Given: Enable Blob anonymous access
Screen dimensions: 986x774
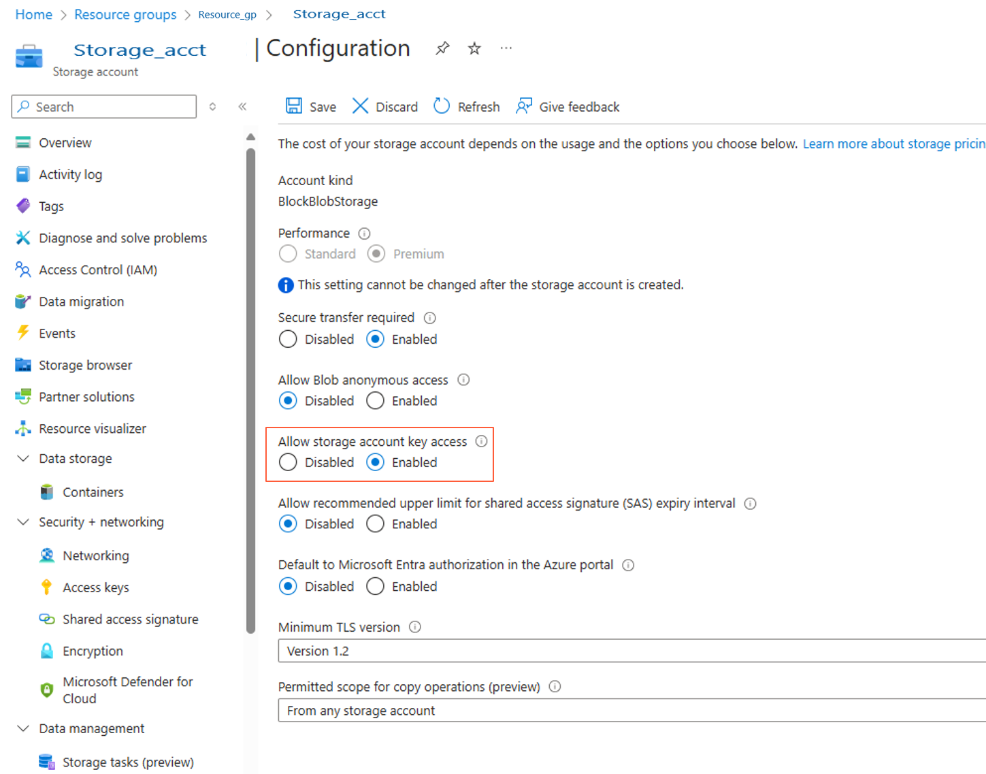Looking at the screenshot, I should [375, 401].
